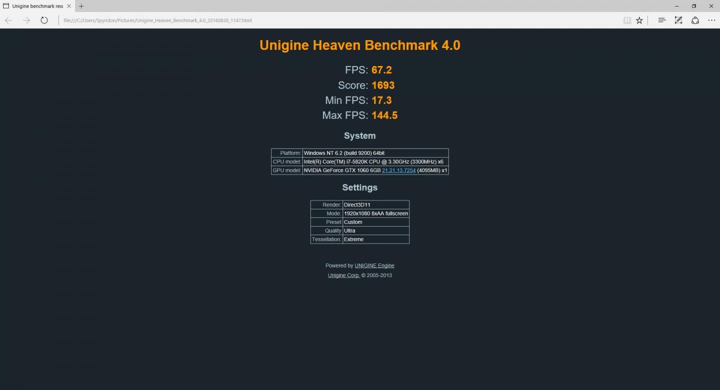Select the Intel Core i7-5820K CPU cell
Viewport: 720px width, 390px height.
coord(375,161)
